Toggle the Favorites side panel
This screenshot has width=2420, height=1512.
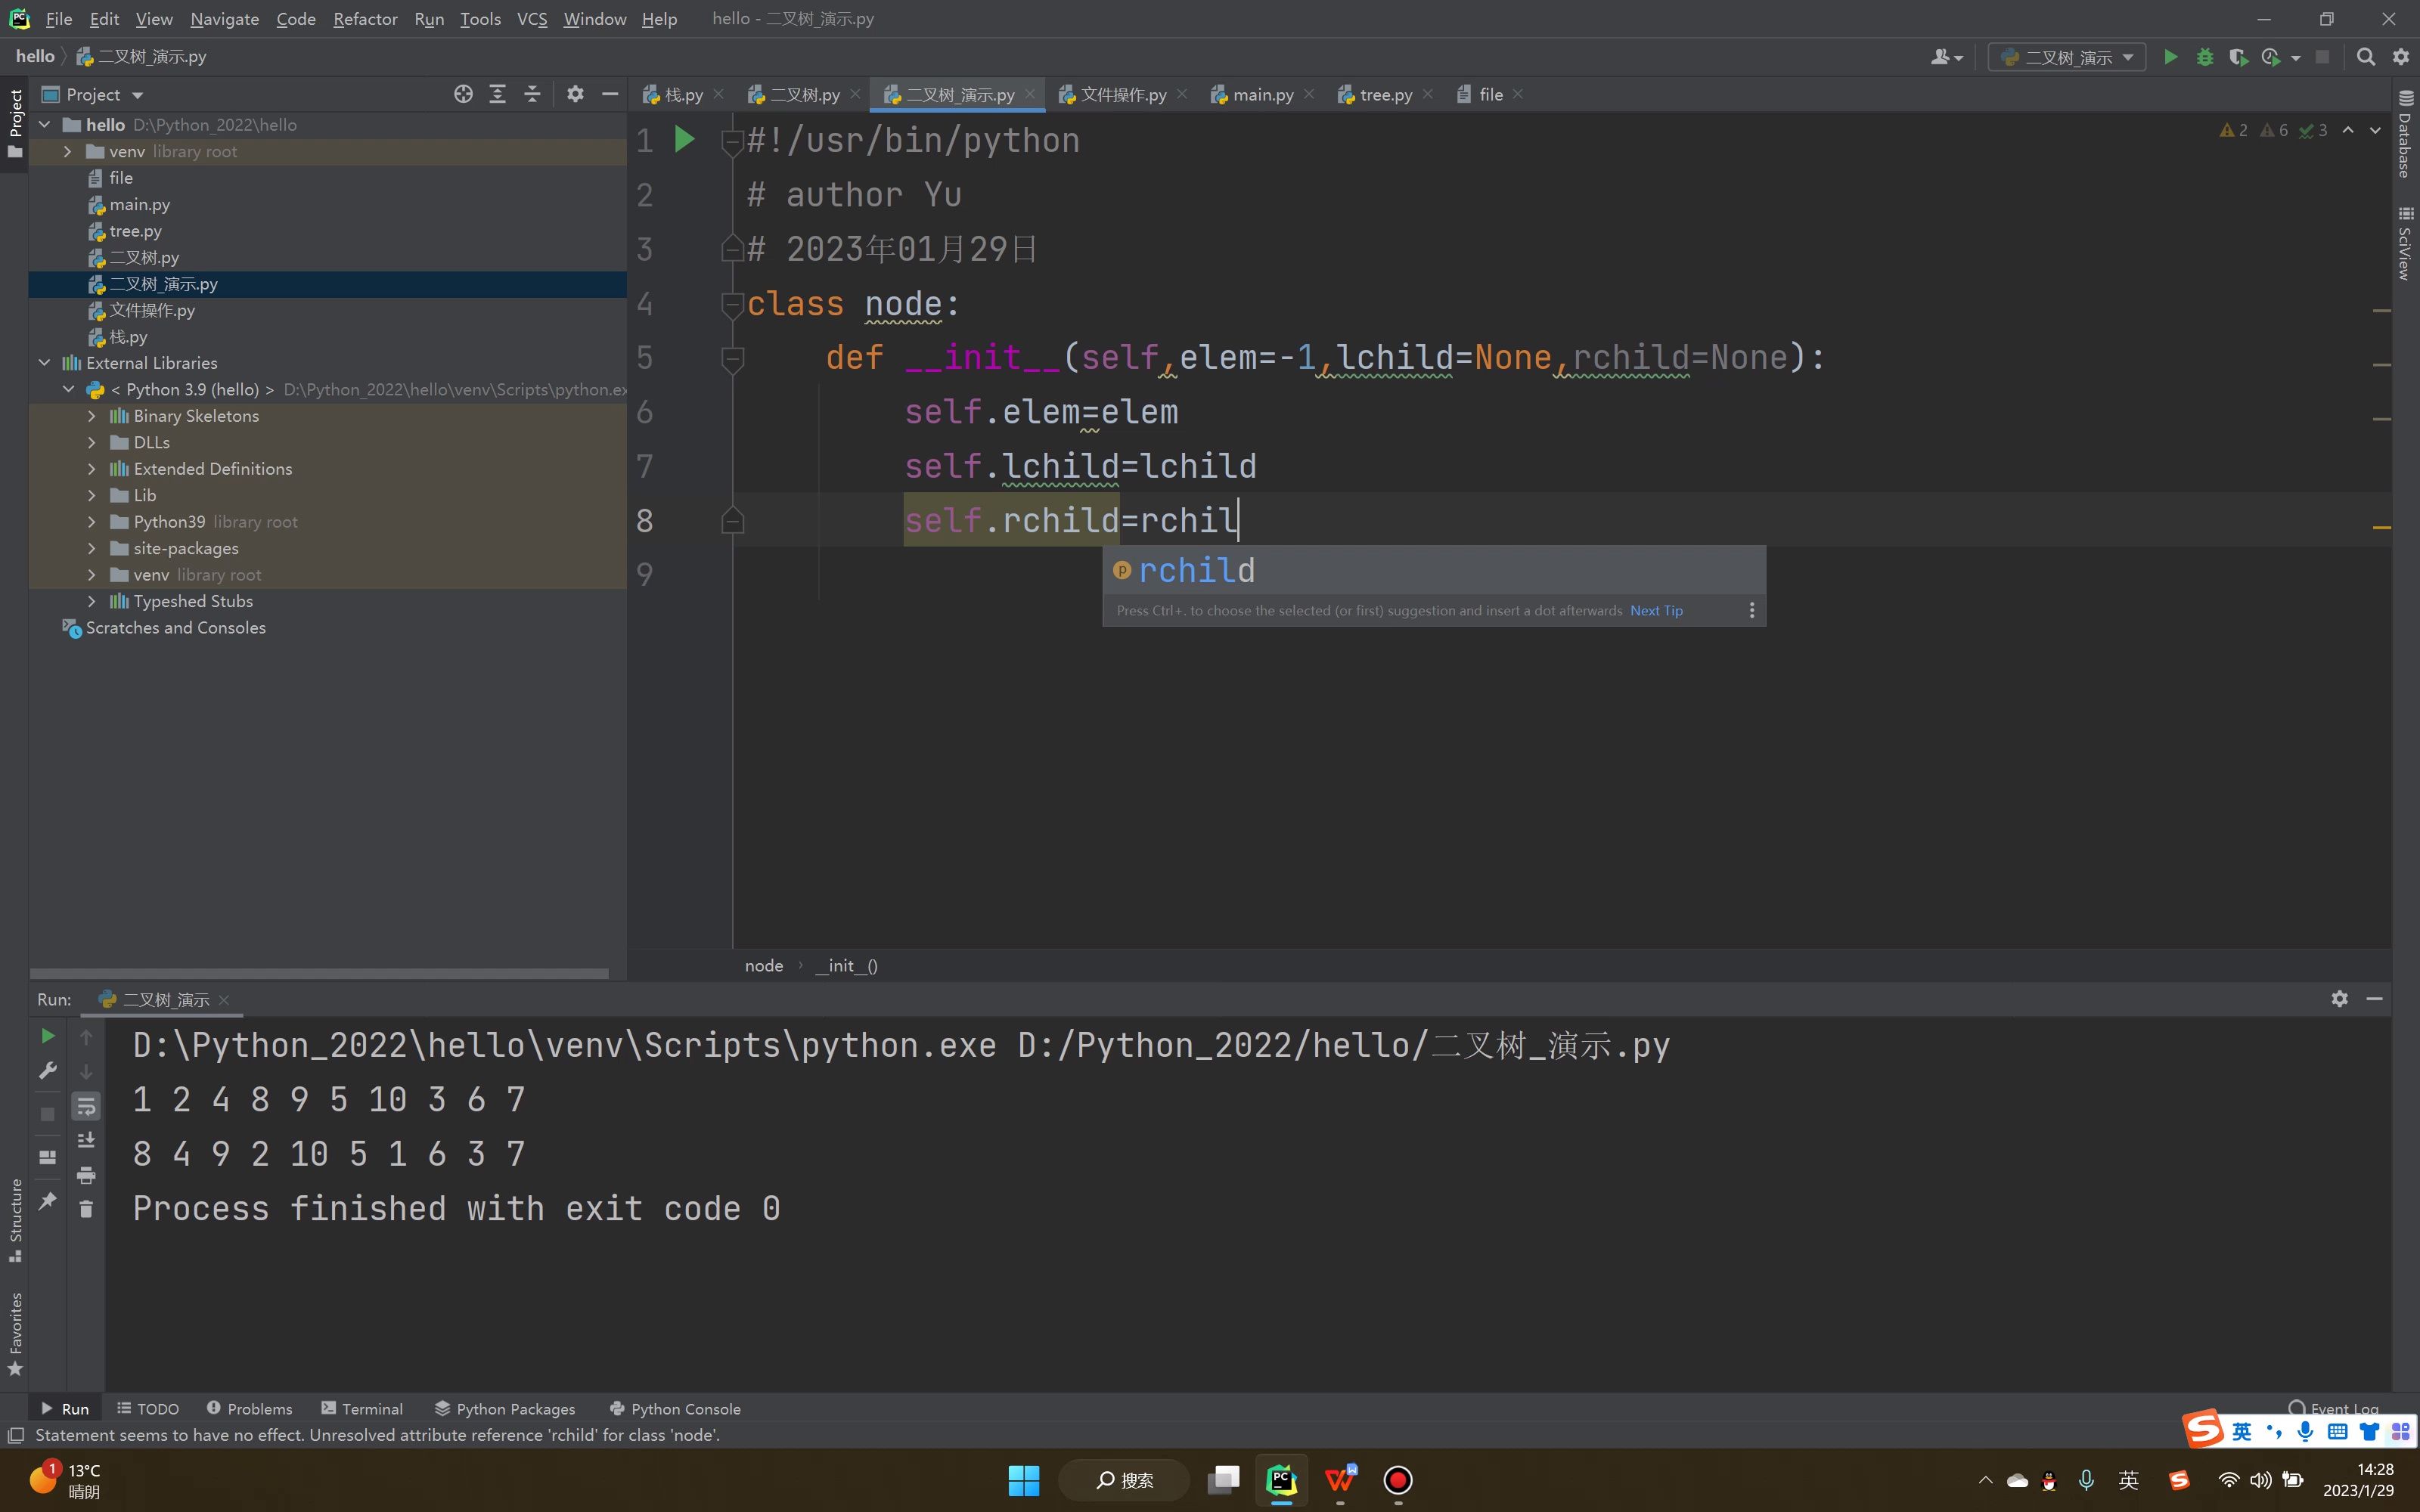coord(15,1334)
